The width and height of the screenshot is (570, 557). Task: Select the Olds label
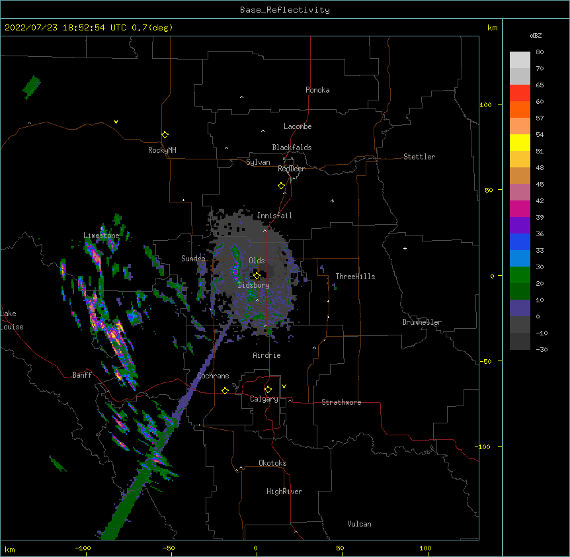point(257,261)
